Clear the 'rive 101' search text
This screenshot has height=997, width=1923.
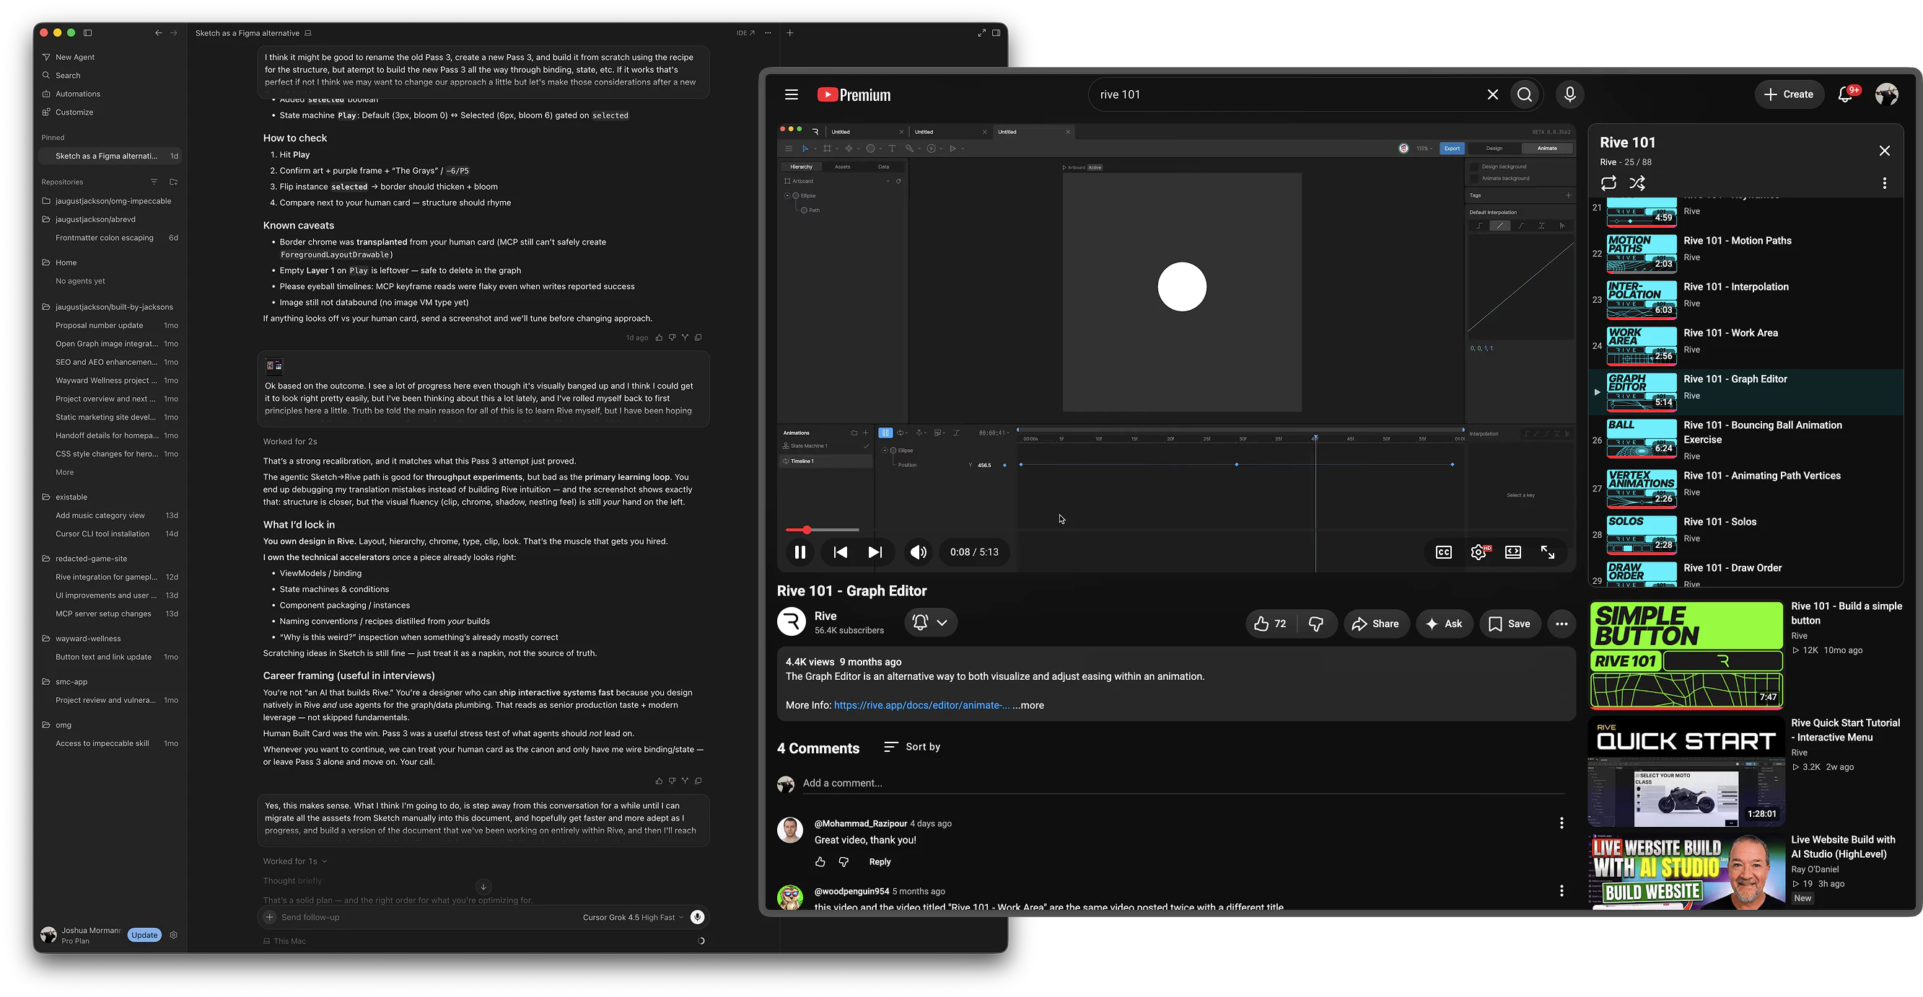coord(1492,94)
